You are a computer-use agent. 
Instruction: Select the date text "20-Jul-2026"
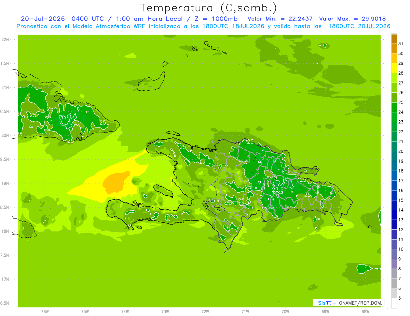43,19
